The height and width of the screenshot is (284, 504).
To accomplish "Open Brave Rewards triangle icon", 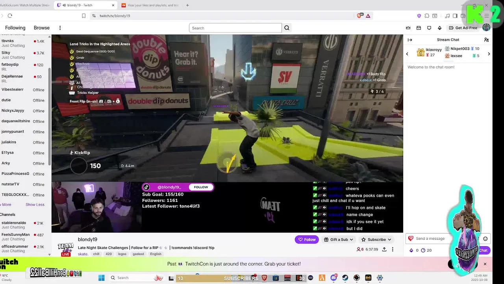I will tap(368, 16).
